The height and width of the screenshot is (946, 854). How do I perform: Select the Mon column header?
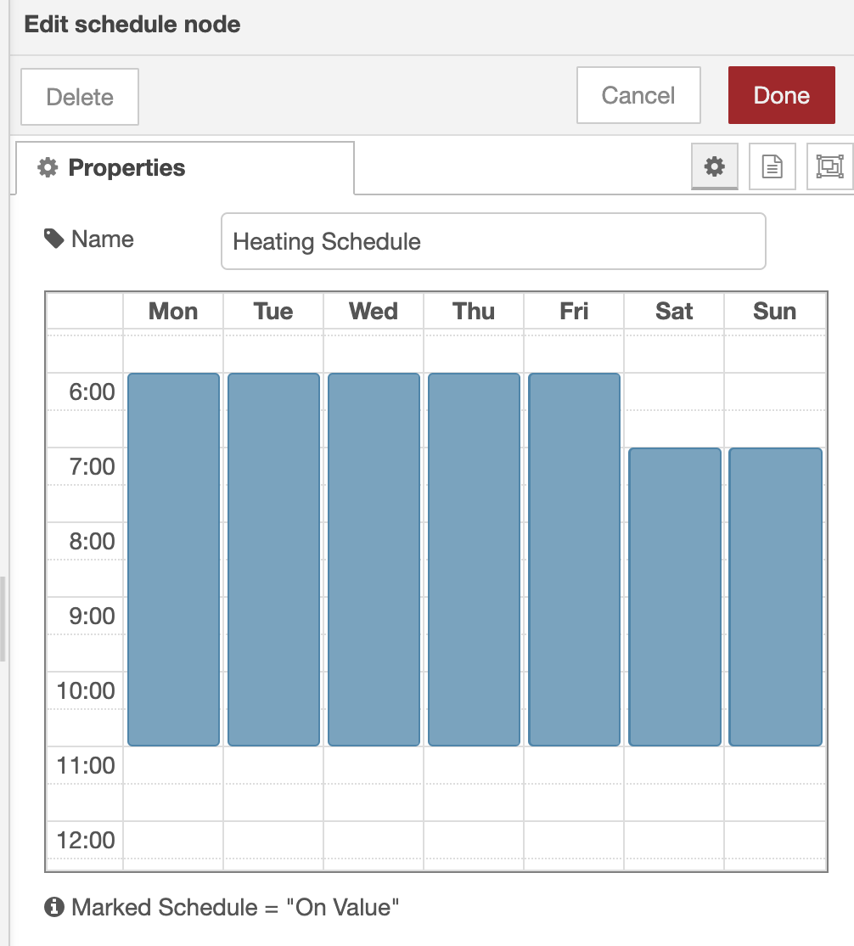click(172, 311)
